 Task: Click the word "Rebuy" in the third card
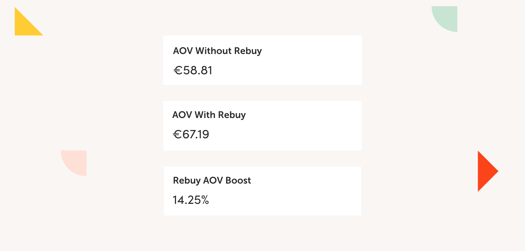point(187,180)
